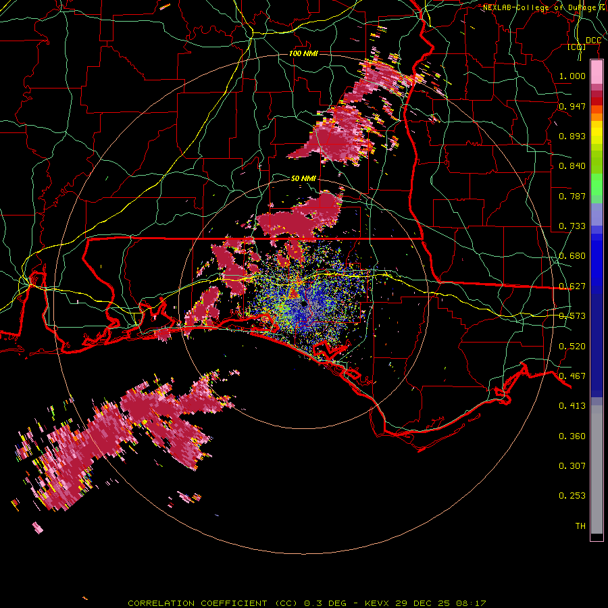Click the 0.3 DEG elevation text
Screen dimensions: 608x608
click(325, 603)
